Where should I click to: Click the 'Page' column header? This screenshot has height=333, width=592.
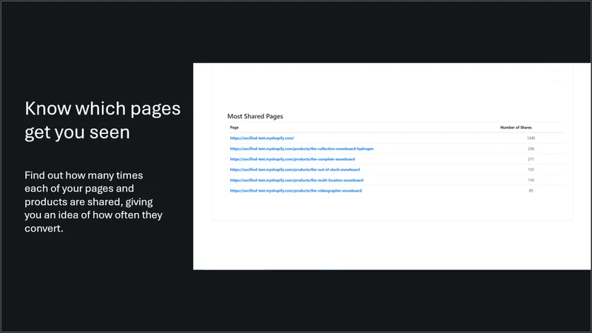[234, 127]
